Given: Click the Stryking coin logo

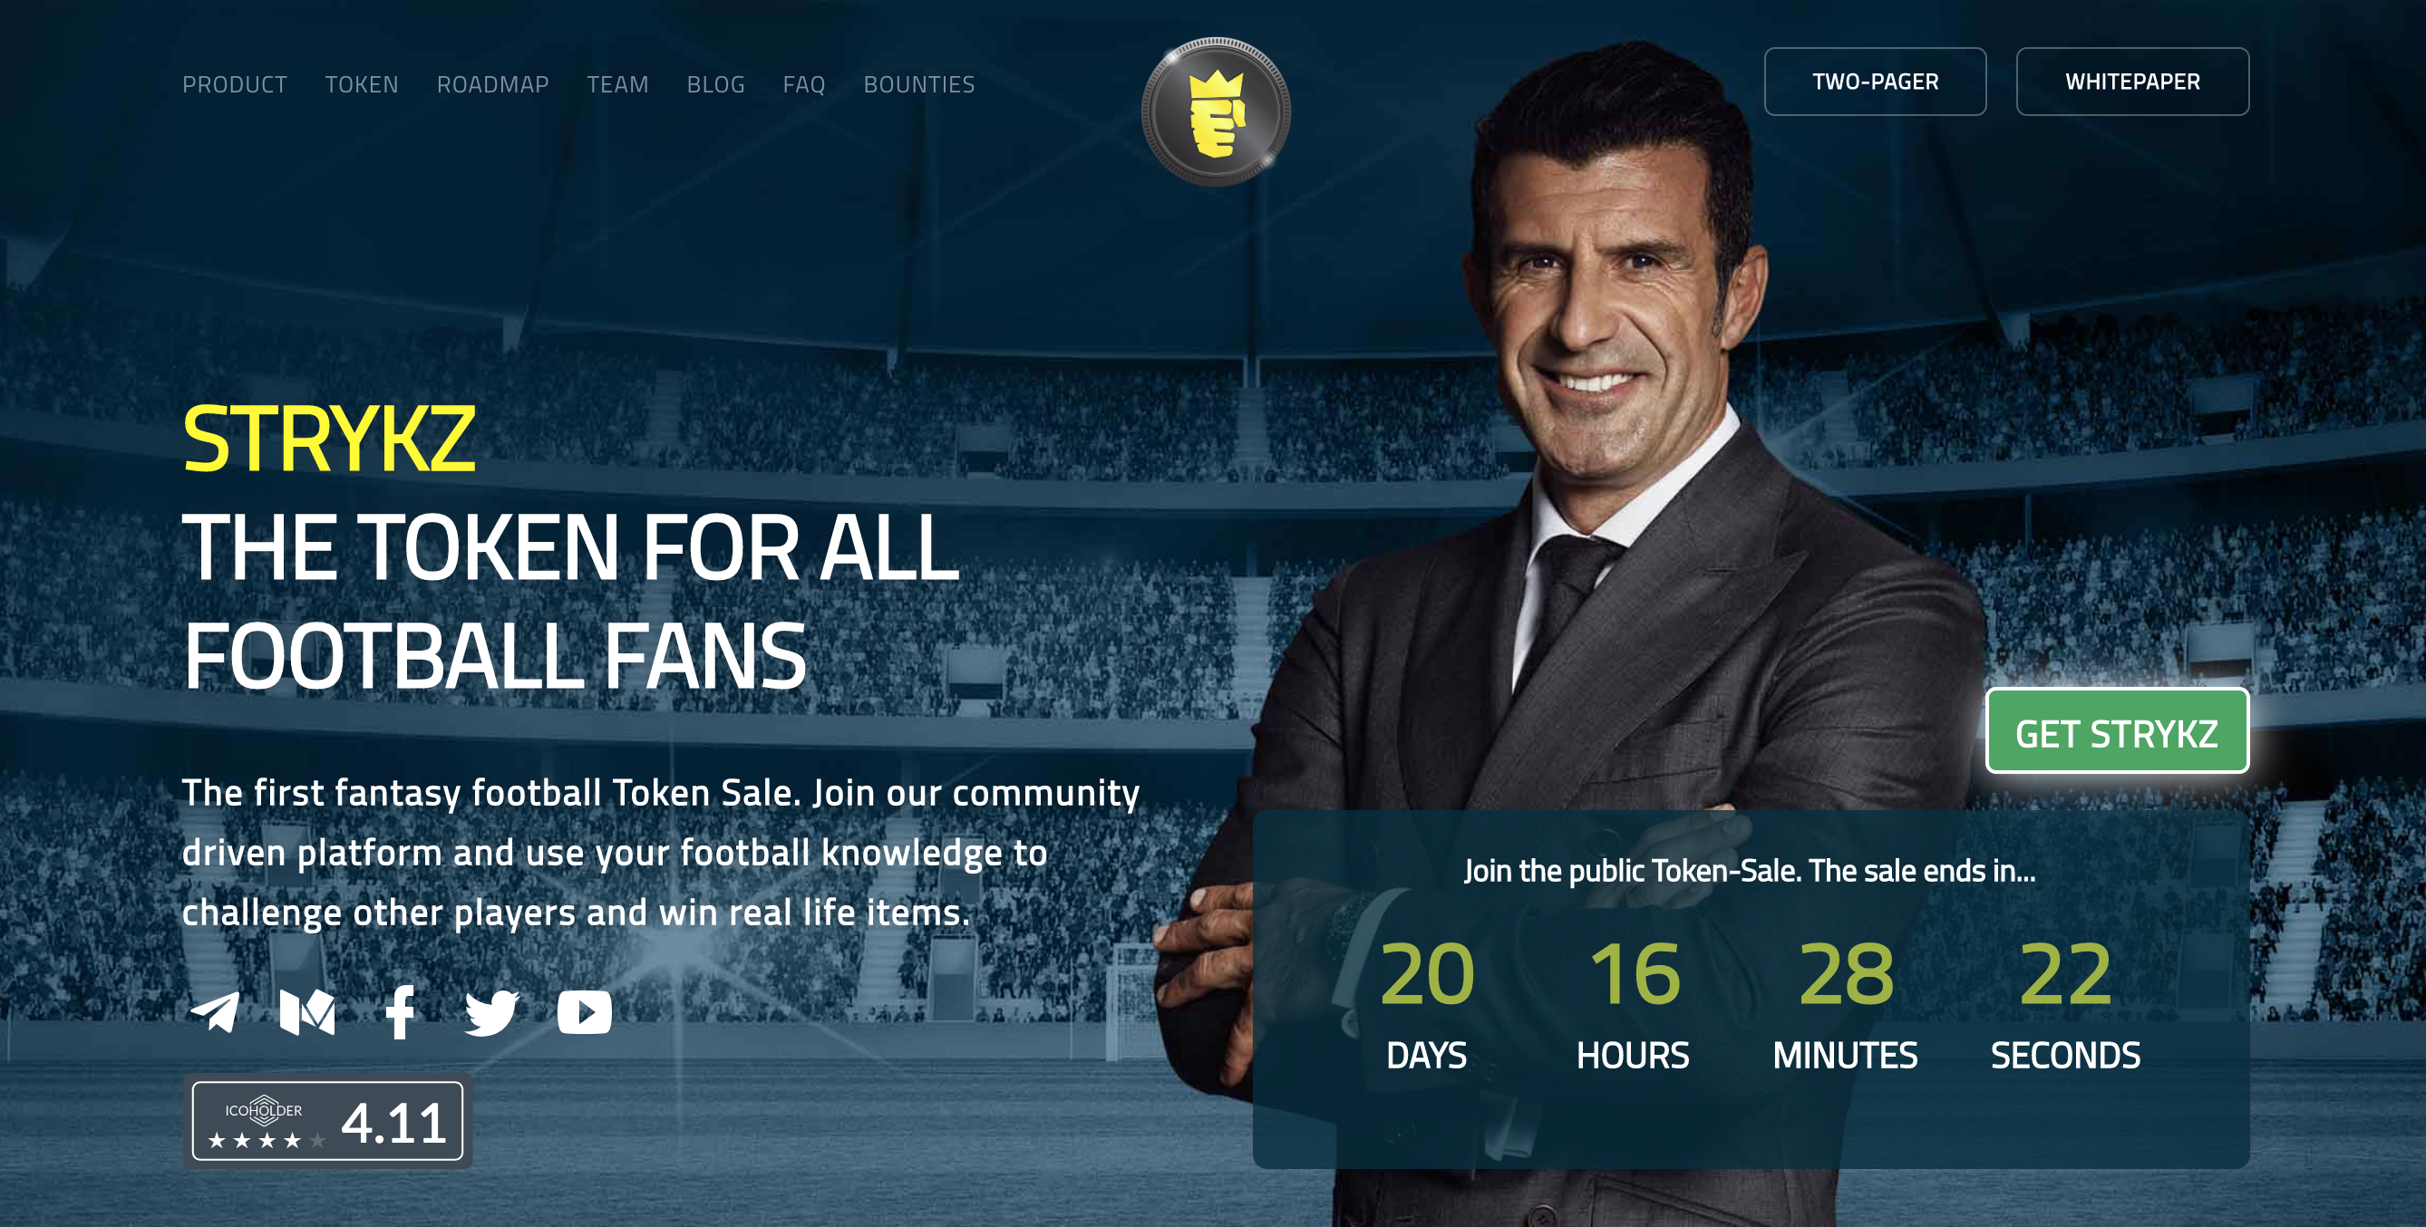Looking at the screenshot, I should [x=1216, y=112].
